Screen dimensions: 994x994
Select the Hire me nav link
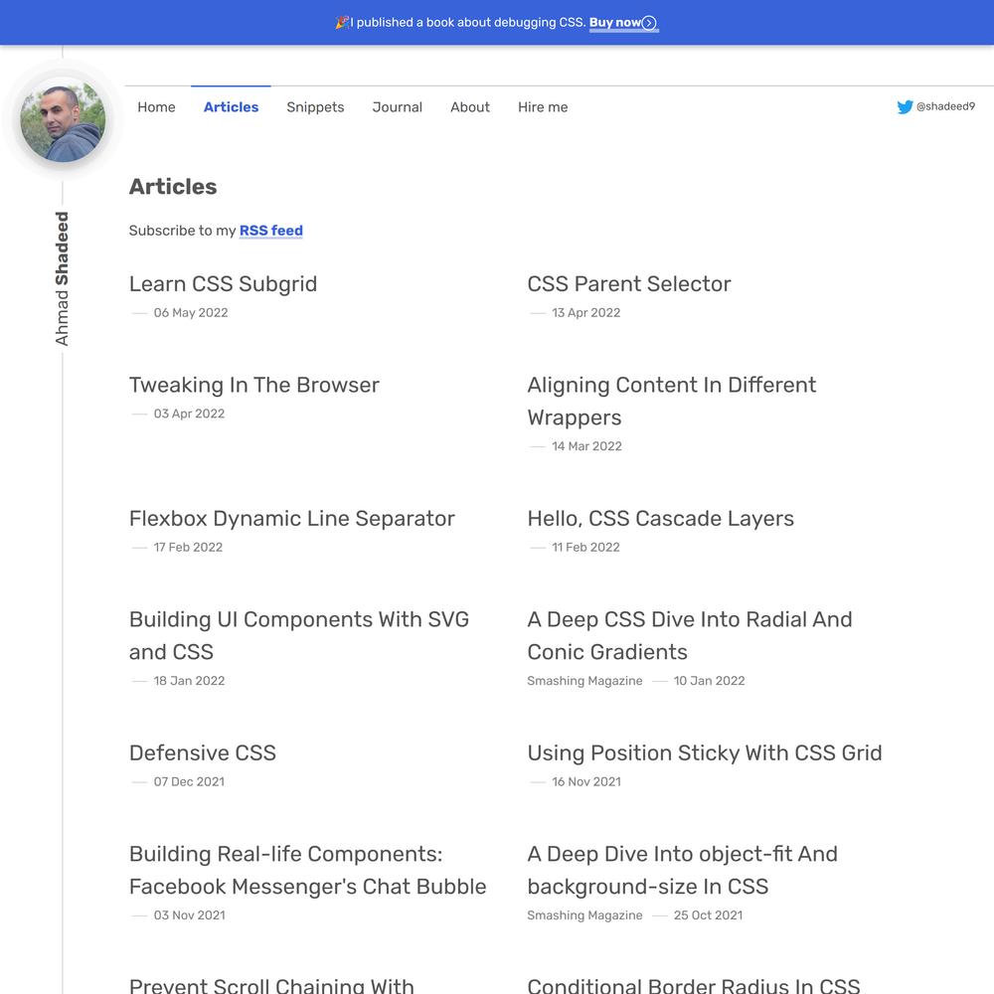pos(543,107)
